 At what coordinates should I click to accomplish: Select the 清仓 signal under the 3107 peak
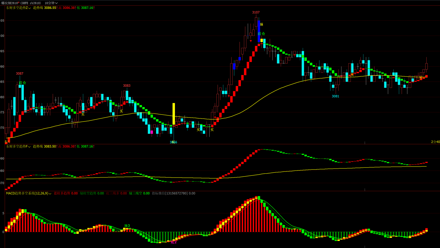click(261, 34)
